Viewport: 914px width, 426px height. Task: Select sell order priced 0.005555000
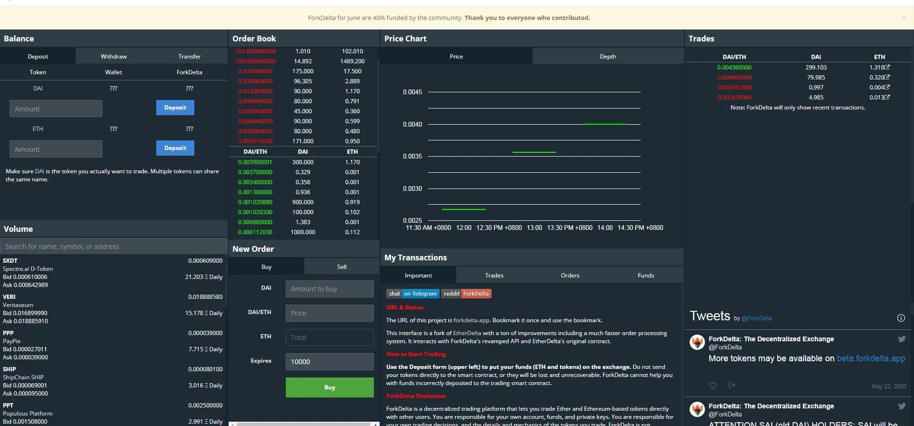[303, 141]
